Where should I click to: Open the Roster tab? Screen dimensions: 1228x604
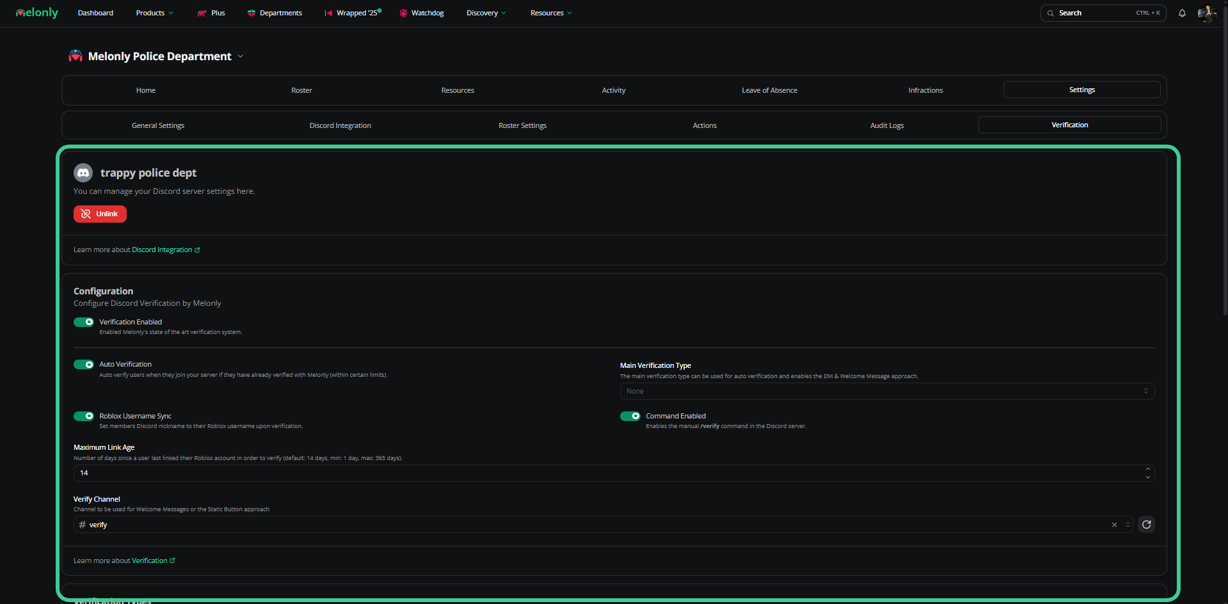[302, 90]
